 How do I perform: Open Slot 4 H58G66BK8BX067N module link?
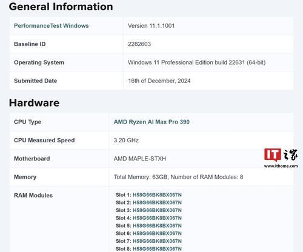point(157,218)
